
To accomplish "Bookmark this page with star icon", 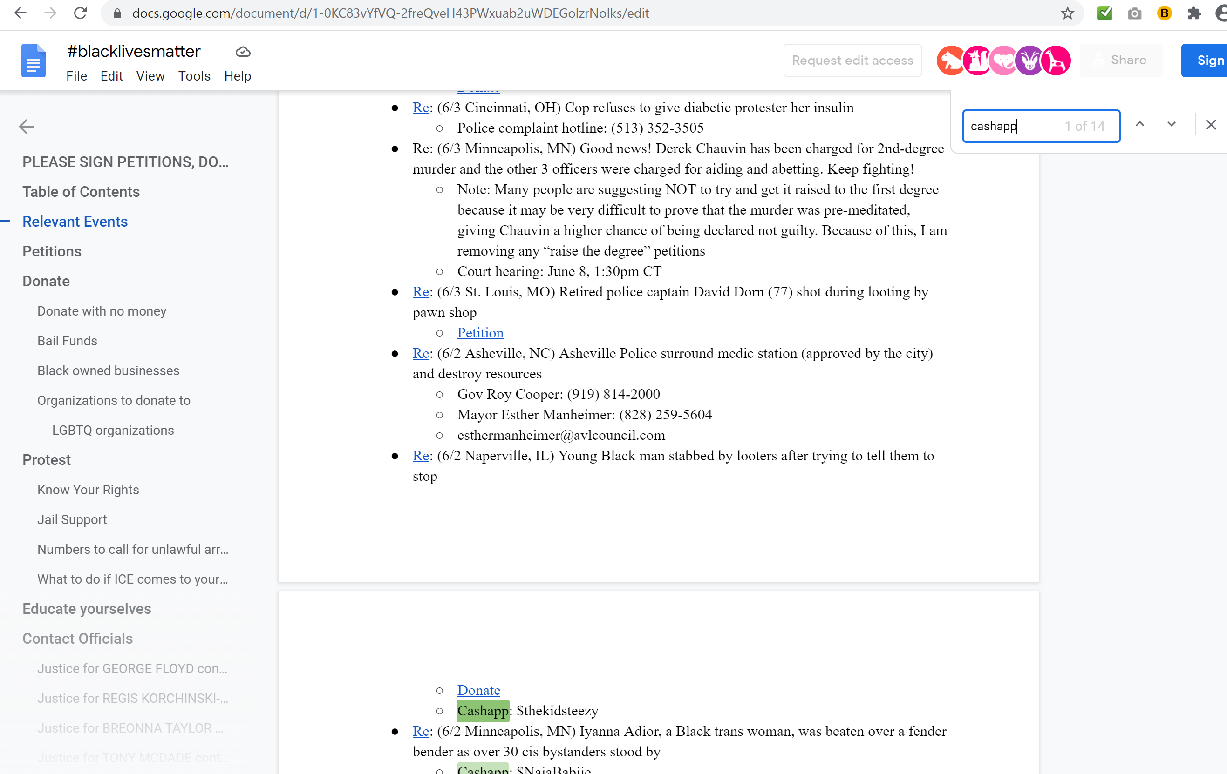I will [1068, 13].
